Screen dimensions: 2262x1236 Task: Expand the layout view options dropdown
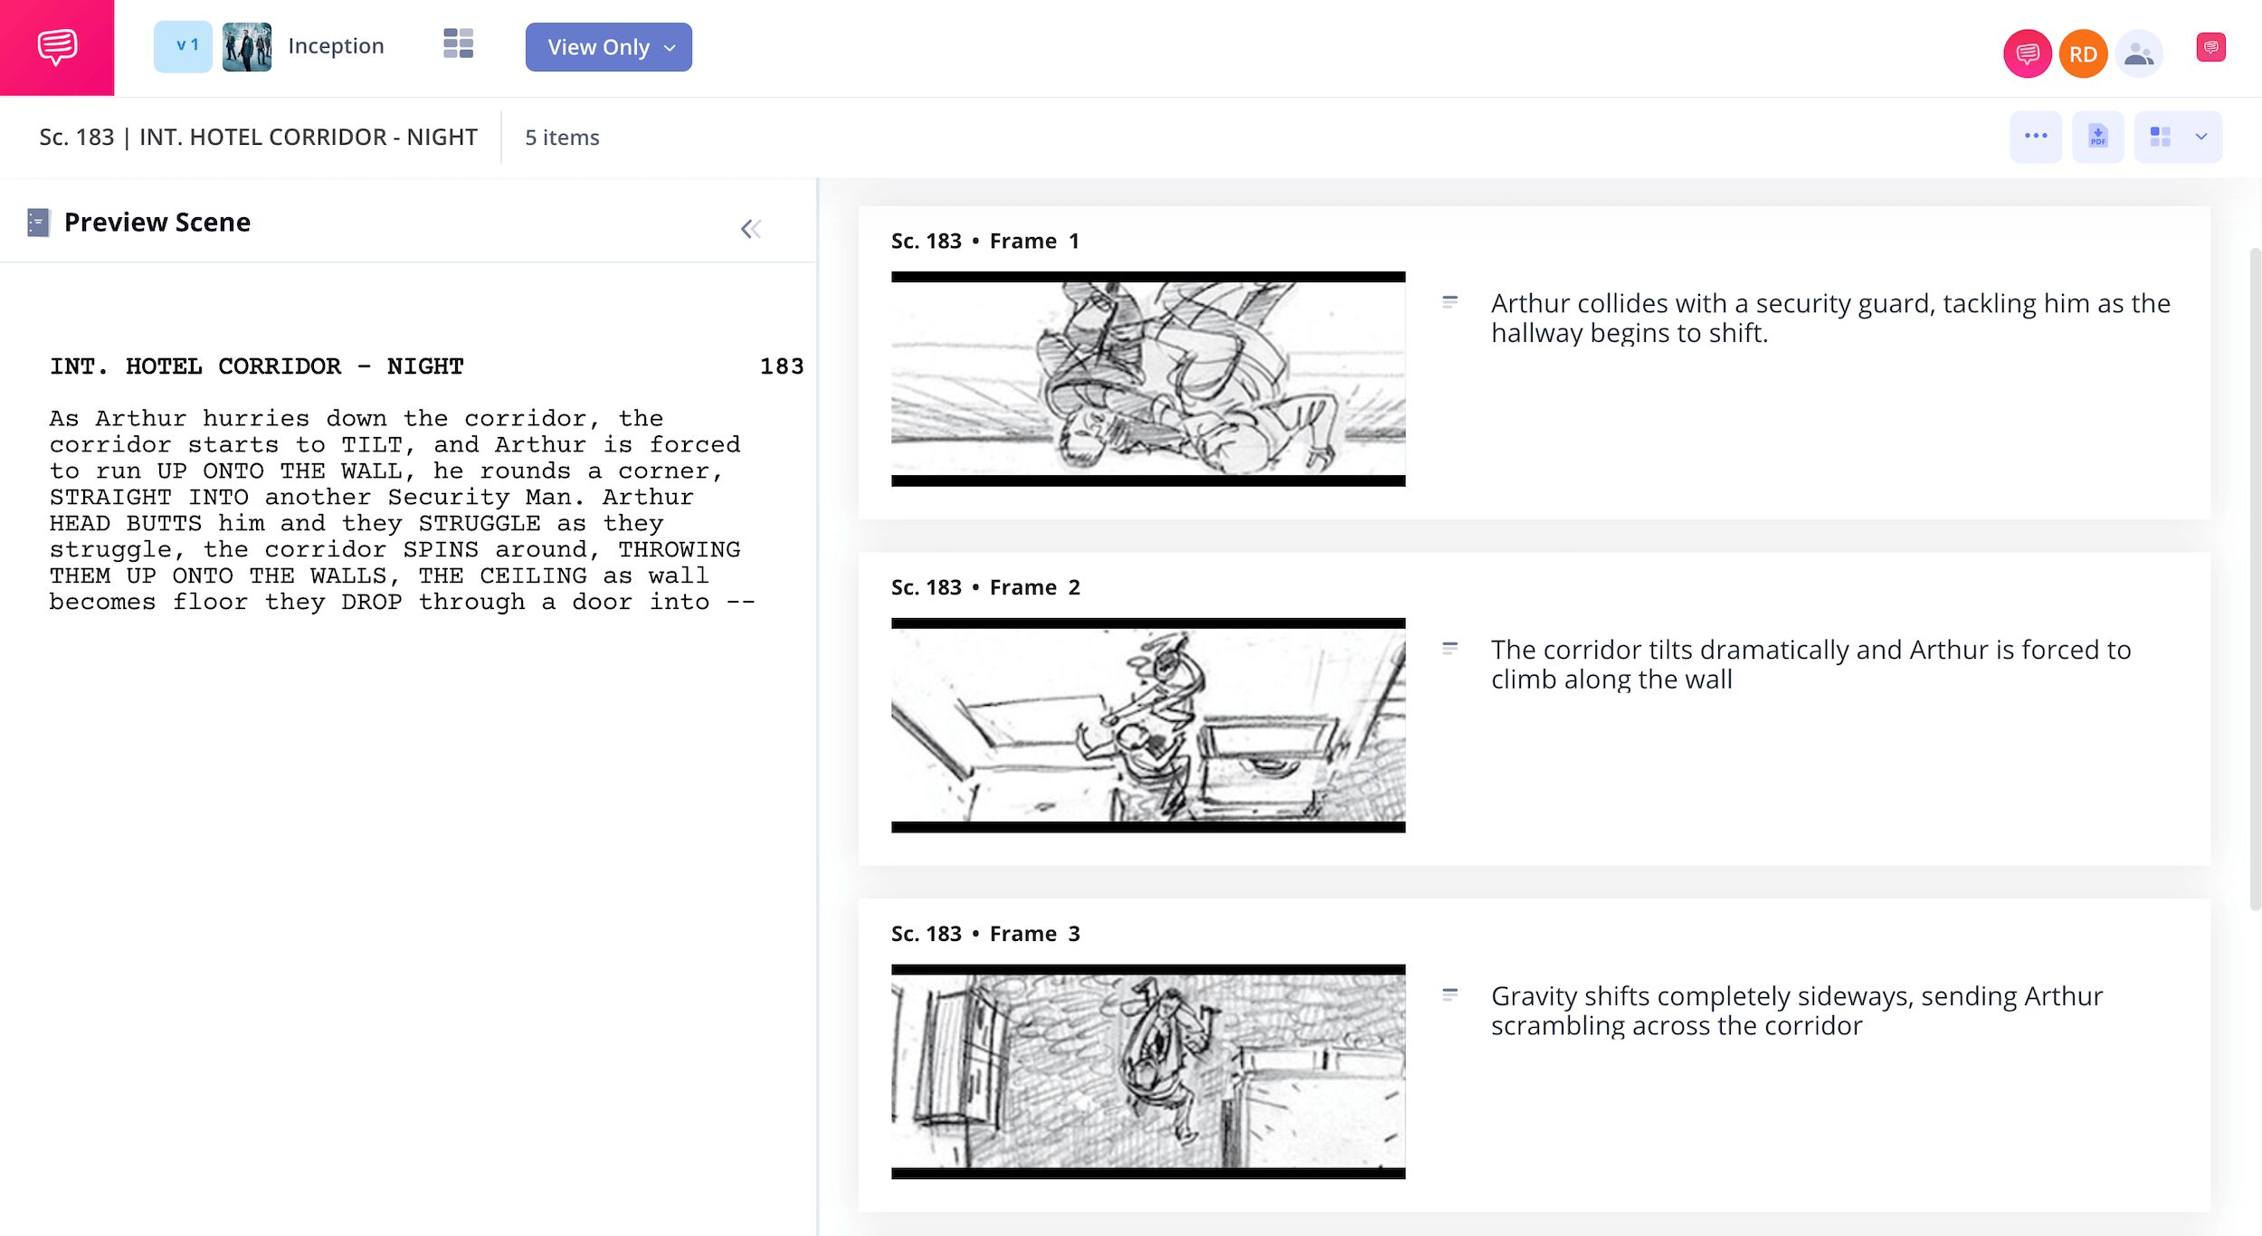2200,137
